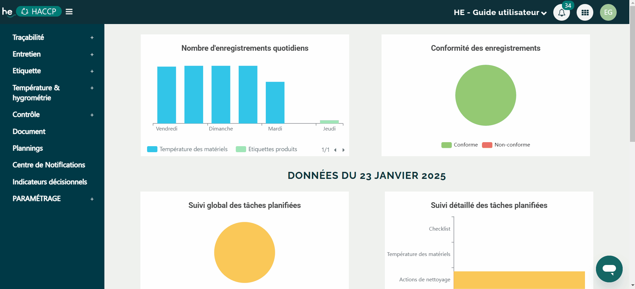Expand Traçabilité plus icon
This screenshot has height=289, width=635.
(x=92, y=38)
